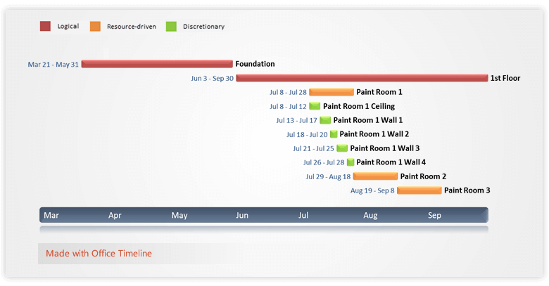This screenshot has height=286, width=549.
Task: Select the green Paint Room 1 Wall 4 bar
Action: tap(350, 162)
